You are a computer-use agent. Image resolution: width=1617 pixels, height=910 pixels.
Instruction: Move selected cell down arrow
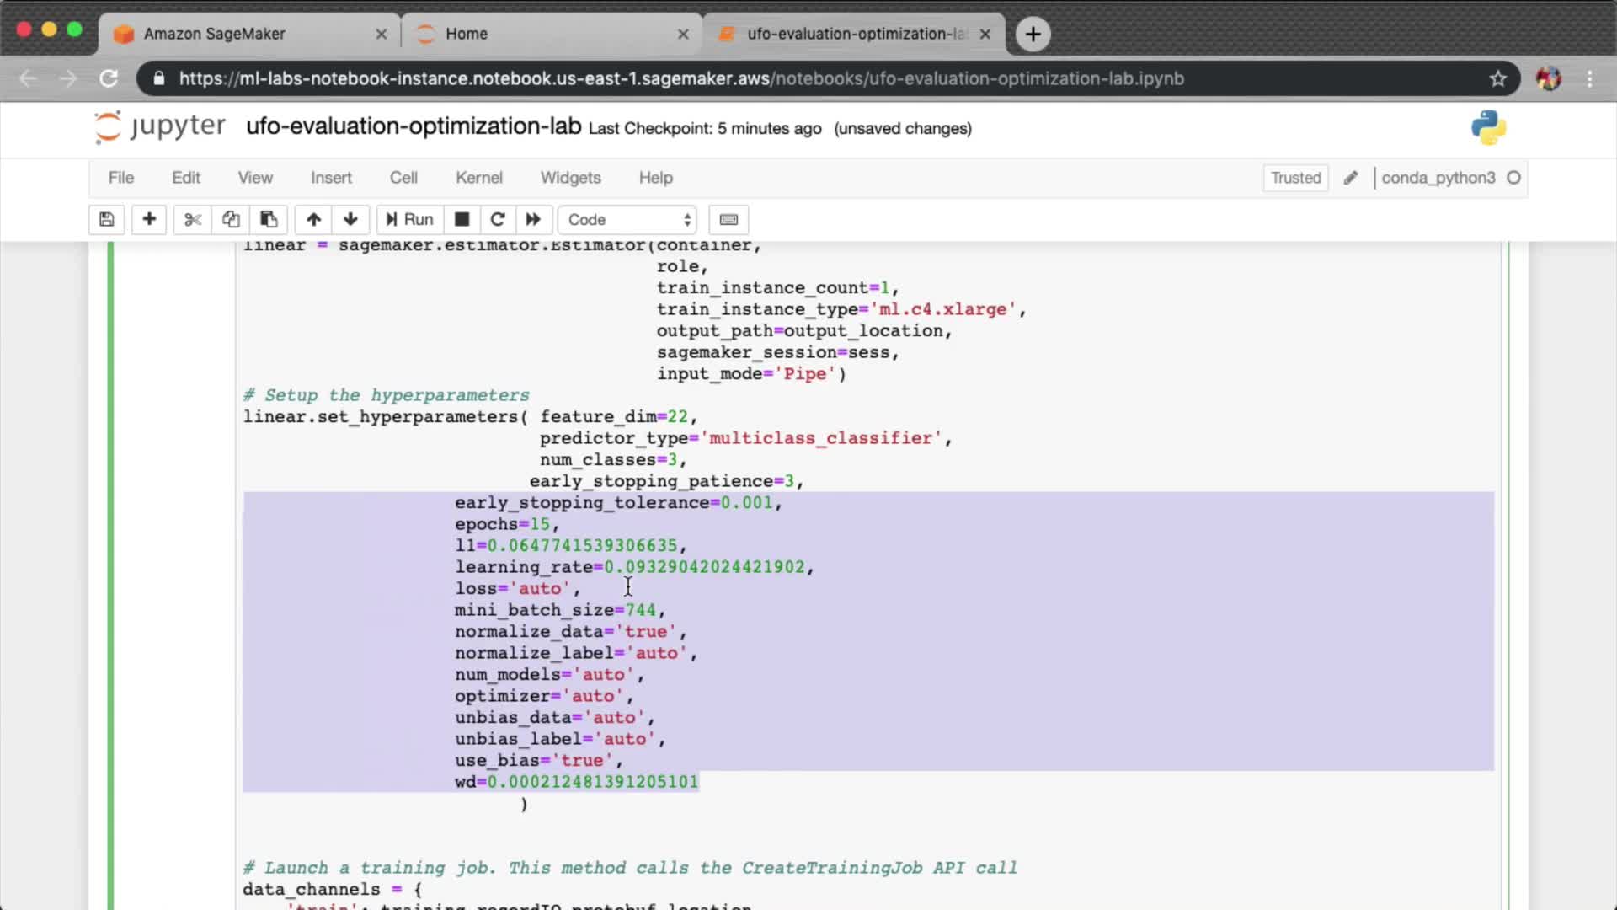pos(350,220)
